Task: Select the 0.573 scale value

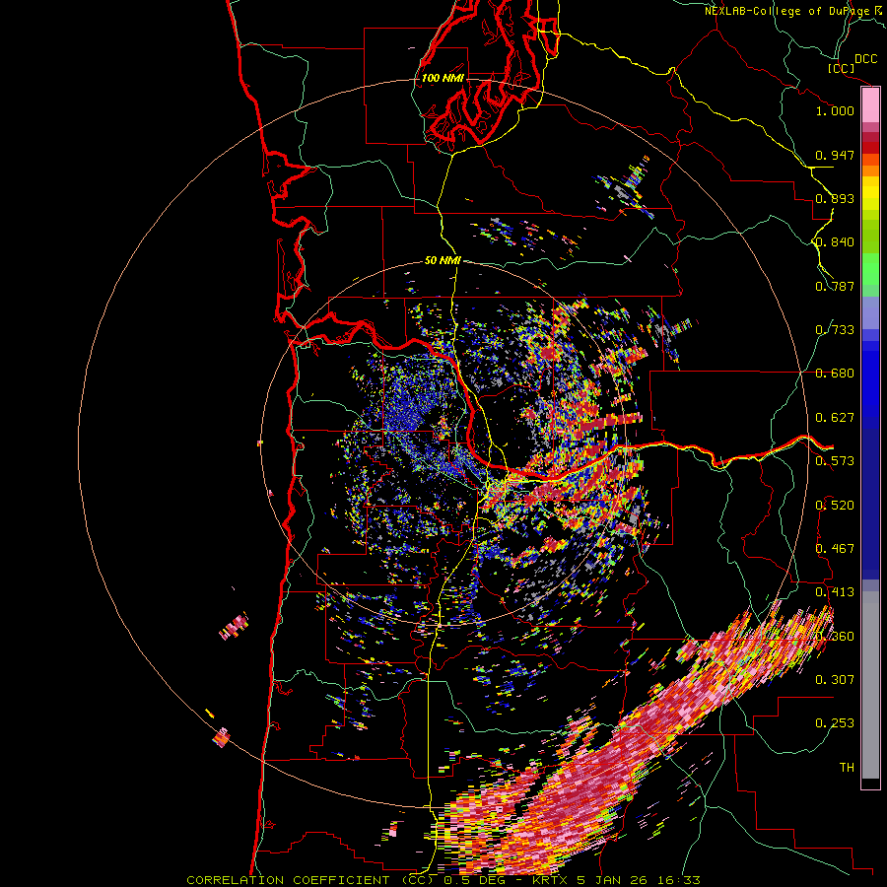Action: point(835,461)
